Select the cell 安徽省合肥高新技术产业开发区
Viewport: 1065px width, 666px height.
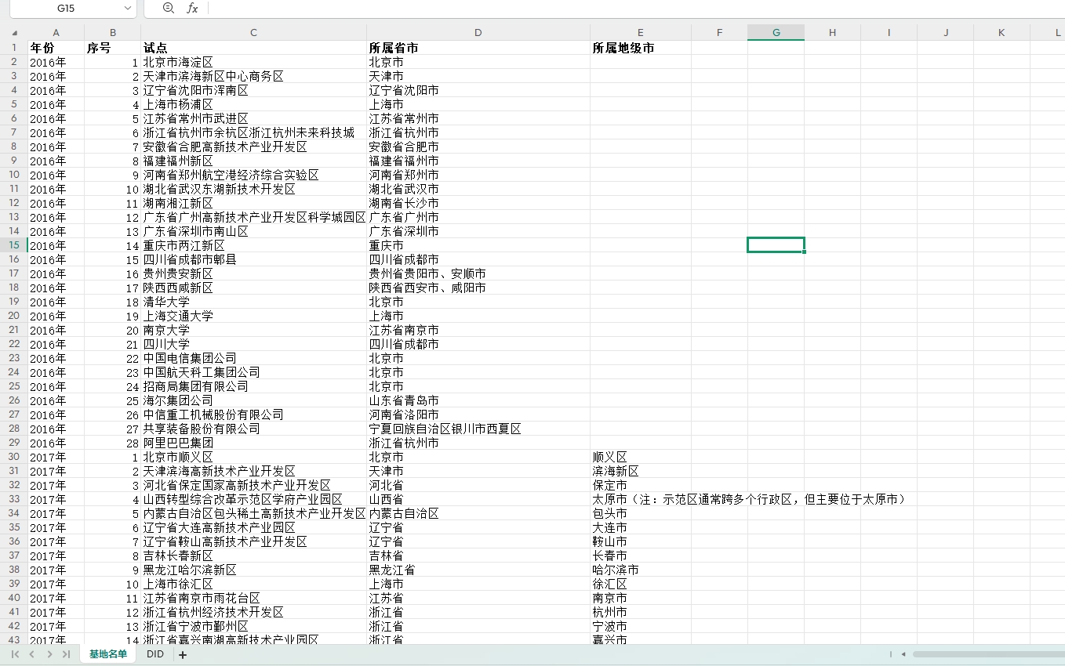coord(254,147)
